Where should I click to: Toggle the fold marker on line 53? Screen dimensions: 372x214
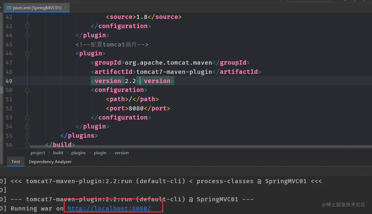tap(27, 117)
